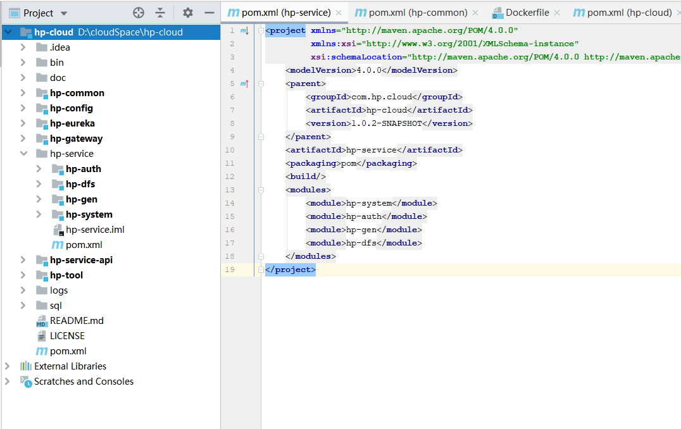681x429 pixels.
Task: Select the LICENSE file
Action: [x=67, y=336]
